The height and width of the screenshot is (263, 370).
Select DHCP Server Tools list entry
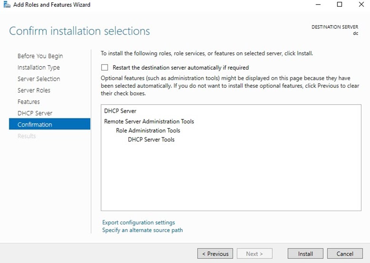click(x=151, y=140)
